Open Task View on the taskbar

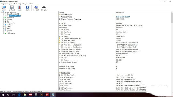coord(14,95)
